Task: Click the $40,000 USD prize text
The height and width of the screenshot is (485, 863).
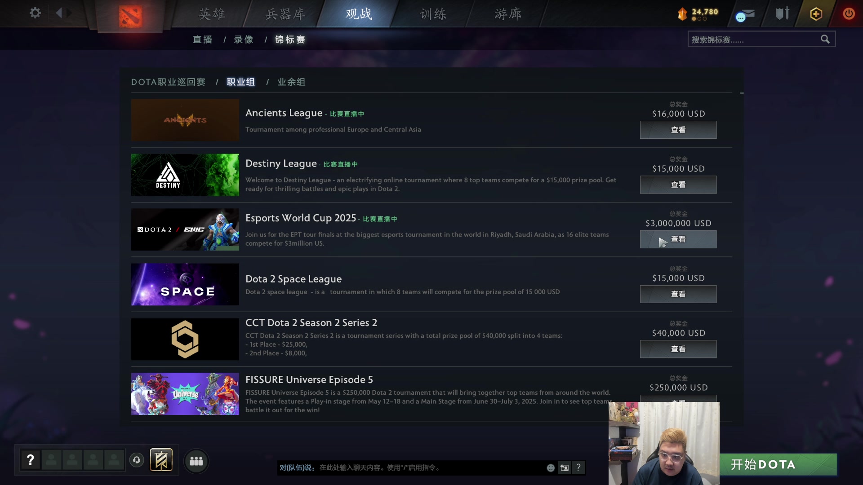Action: (x=678, y=333)
